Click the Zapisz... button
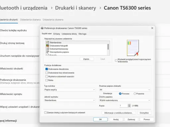This screenshot has width=170, height=127. coord(87,59)
